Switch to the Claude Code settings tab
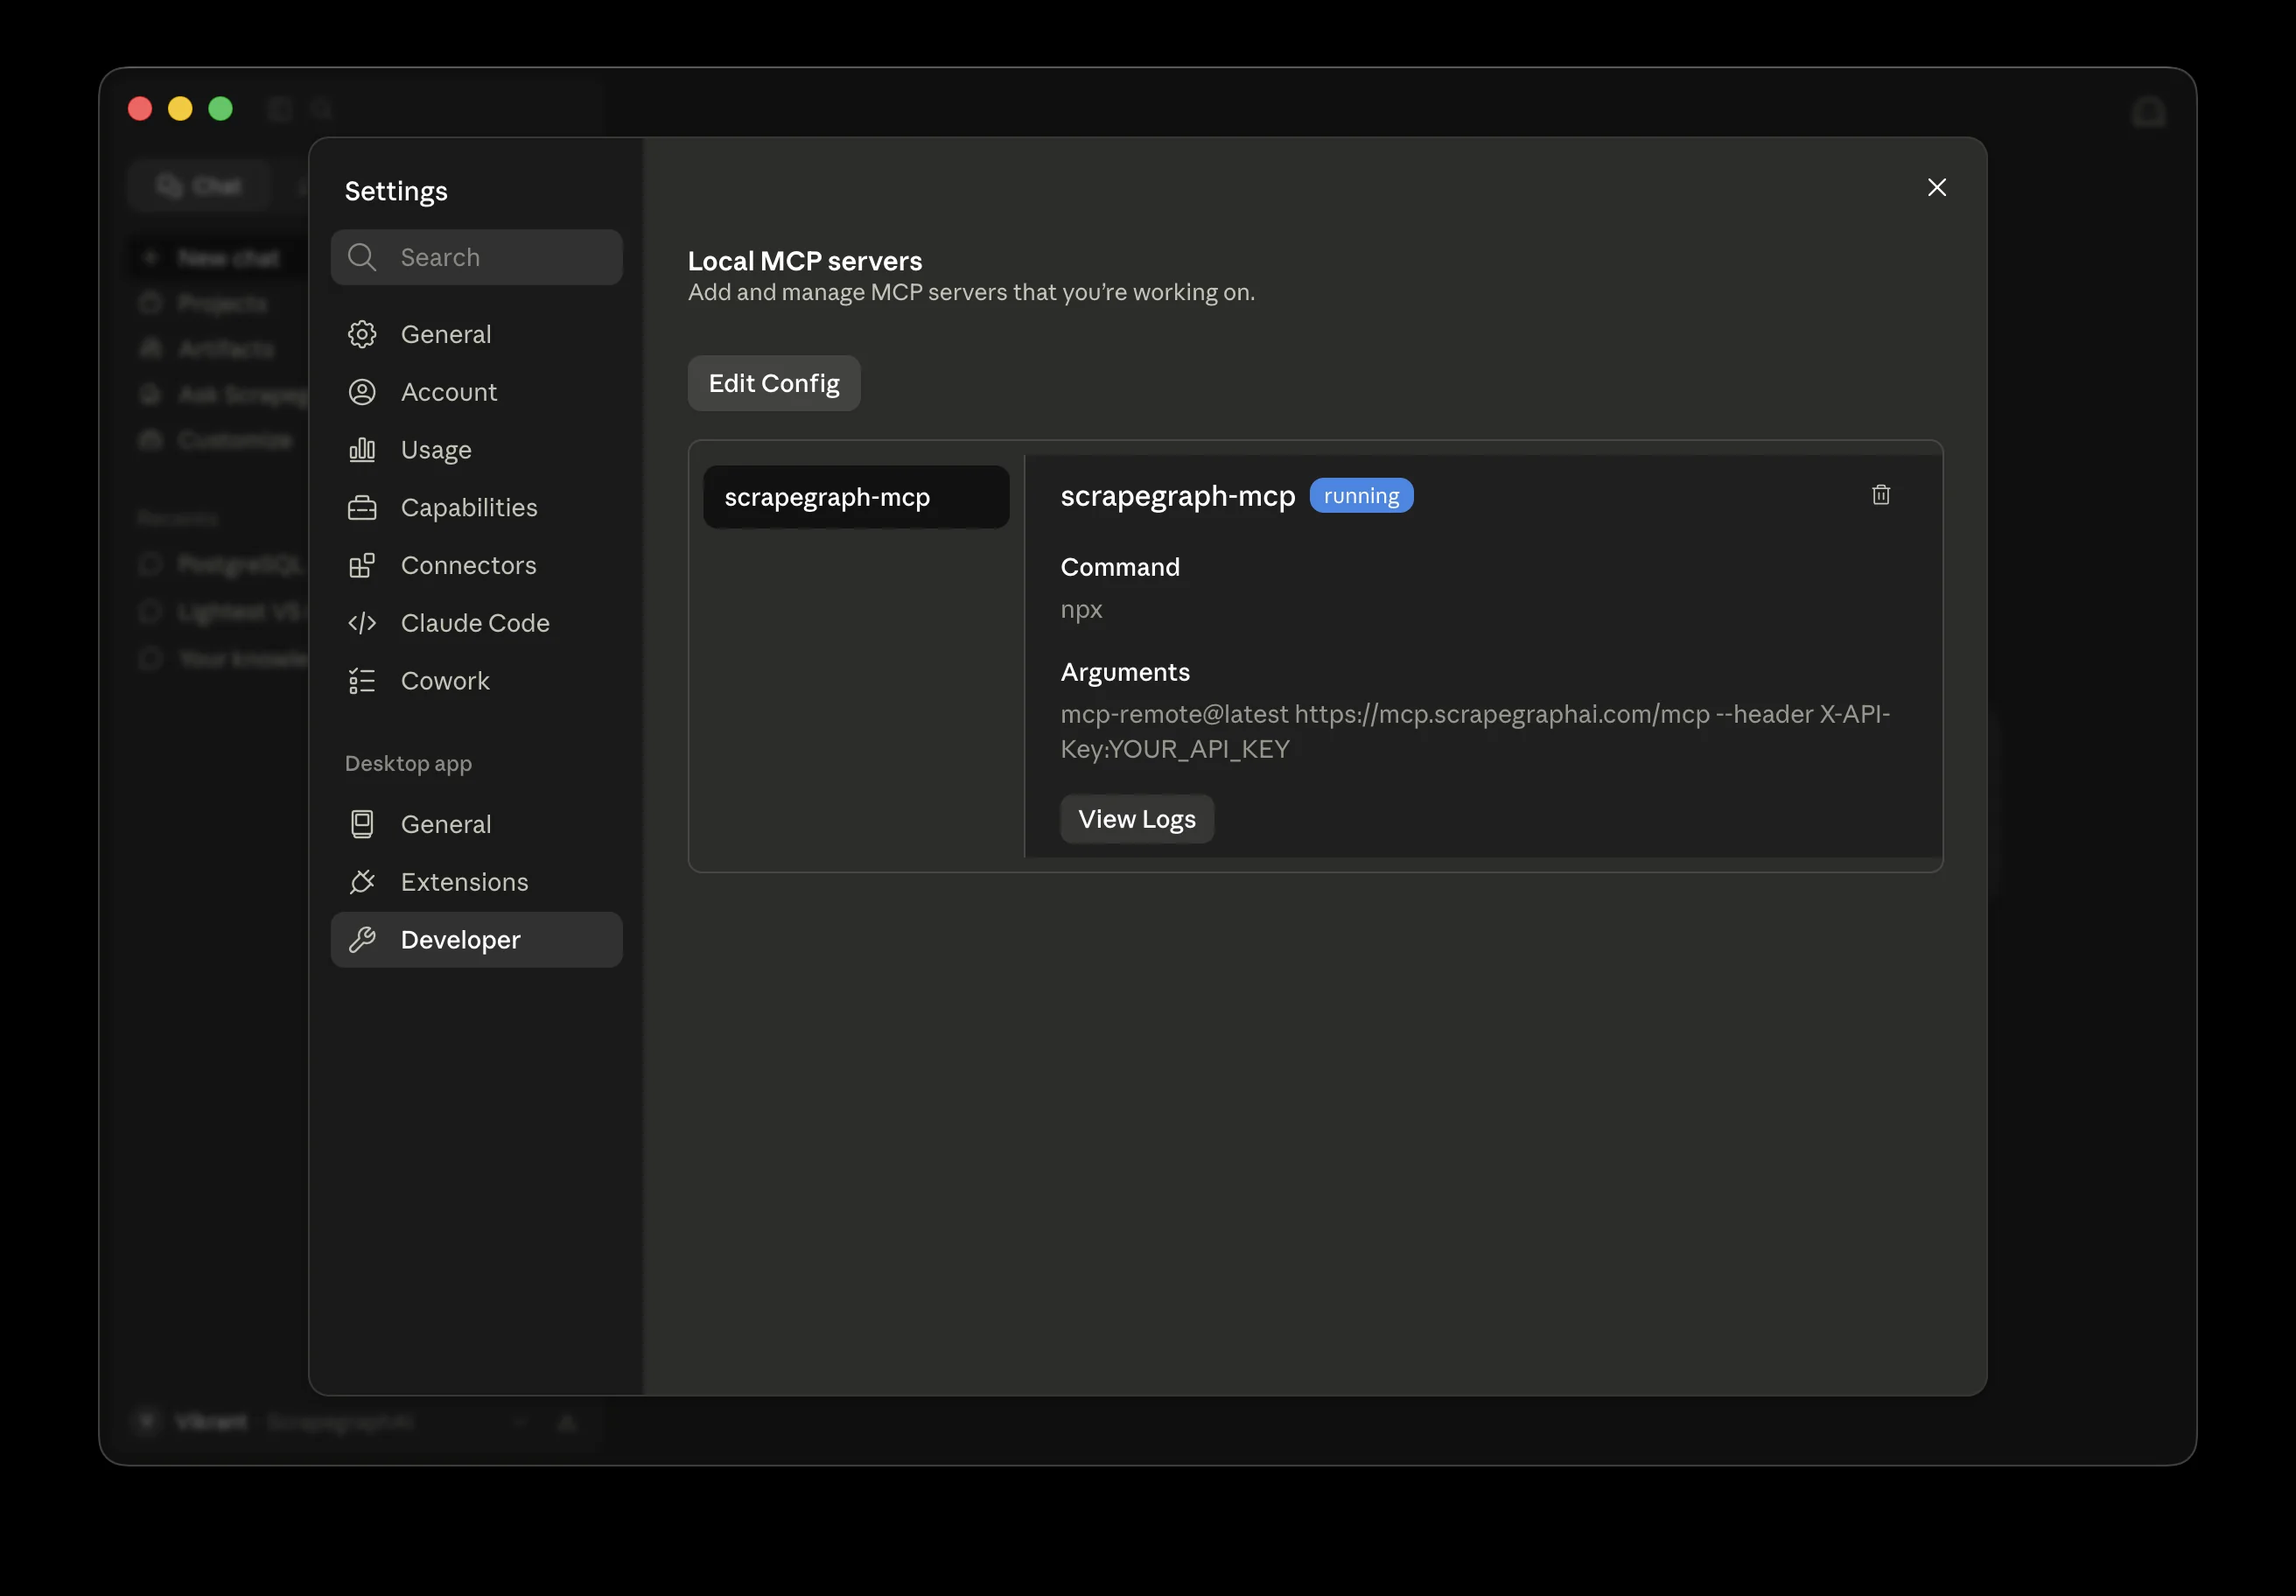 click(x=477, y=623)
